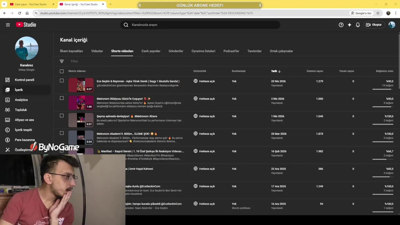
Task: Open Para kazanma in sidebar
Action: pos(27,140)
